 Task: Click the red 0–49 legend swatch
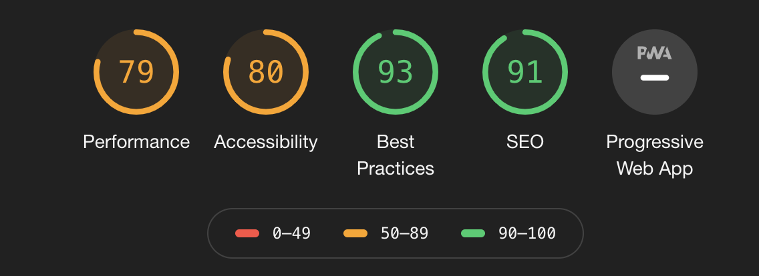tap(247, 233)
